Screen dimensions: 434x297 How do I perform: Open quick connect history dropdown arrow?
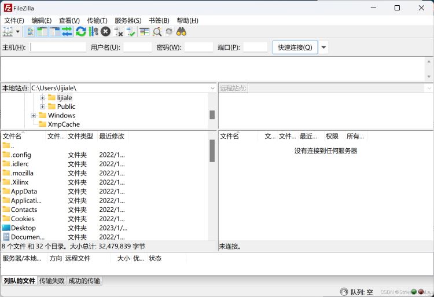point(323,47)
